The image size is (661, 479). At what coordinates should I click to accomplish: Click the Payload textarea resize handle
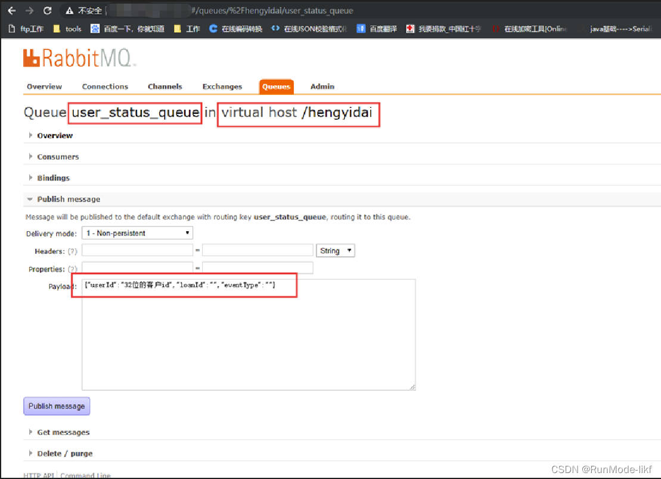click(412, 387)
